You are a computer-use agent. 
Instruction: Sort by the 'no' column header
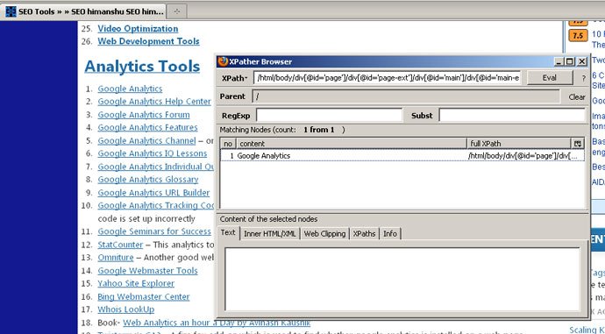(229, 144)
